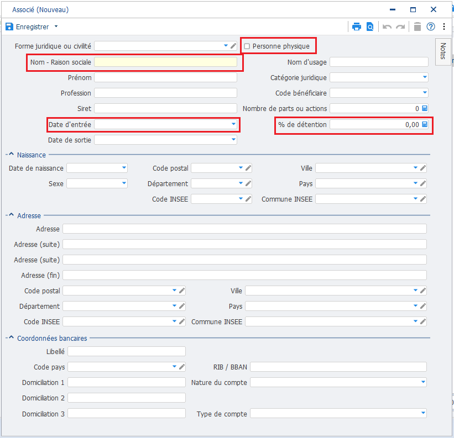Click pencil icon for Naissance Pays
This screenshot has height=438, width=454.
pos(423,183)
